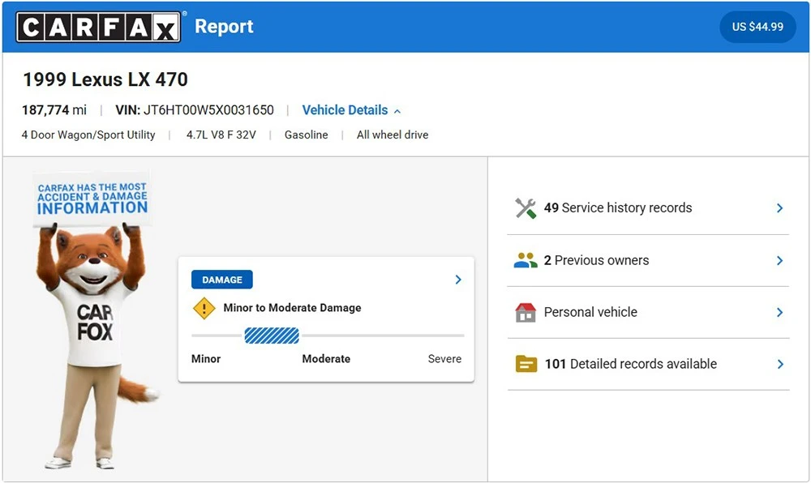Screen dimensions: 811x483
Task: Click the yellow warning diamond icon
Action: pos(204,309)
